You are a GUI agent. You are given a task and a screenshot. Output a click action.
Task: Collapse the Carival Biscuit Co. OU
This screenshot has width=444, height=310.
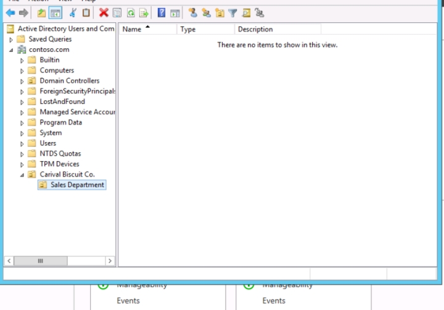(x=22, y=175)
